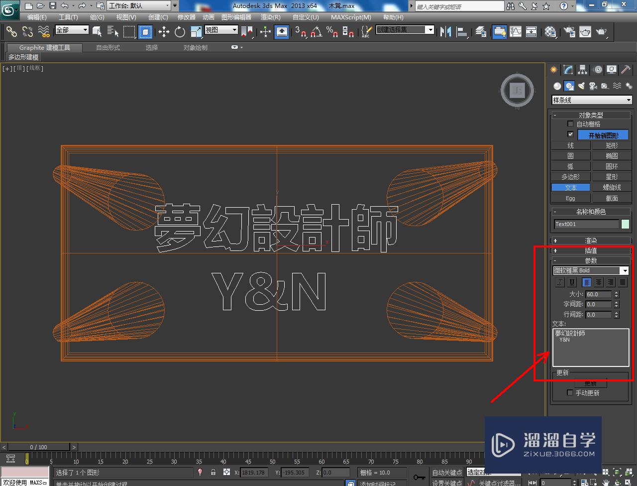Switch to Modify panel tab

pos(568,70)
